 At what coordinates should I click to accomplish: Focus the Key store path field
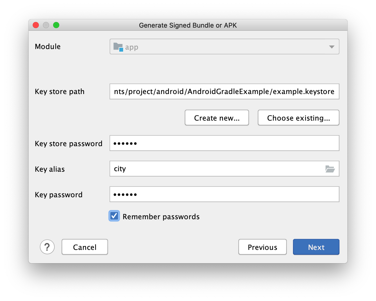click(x=225, y=91)
